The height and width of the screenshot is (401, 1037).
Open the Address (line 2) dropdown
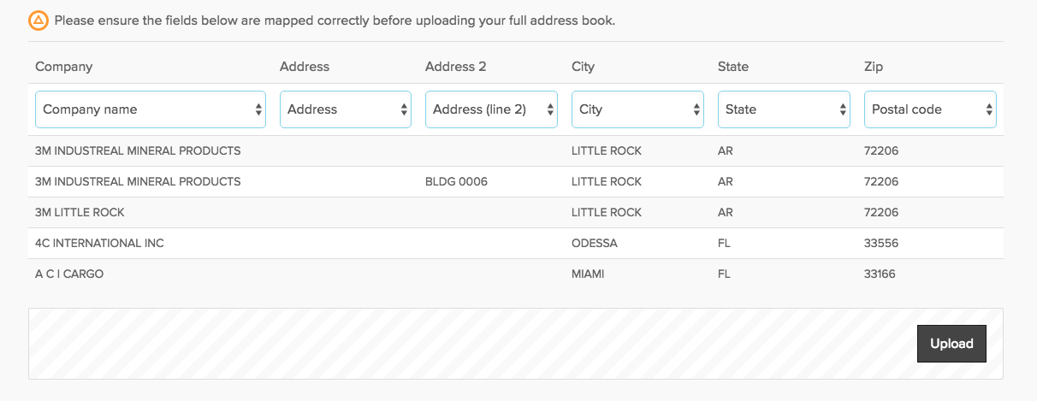pyautogui.click(x=491, y=109)
